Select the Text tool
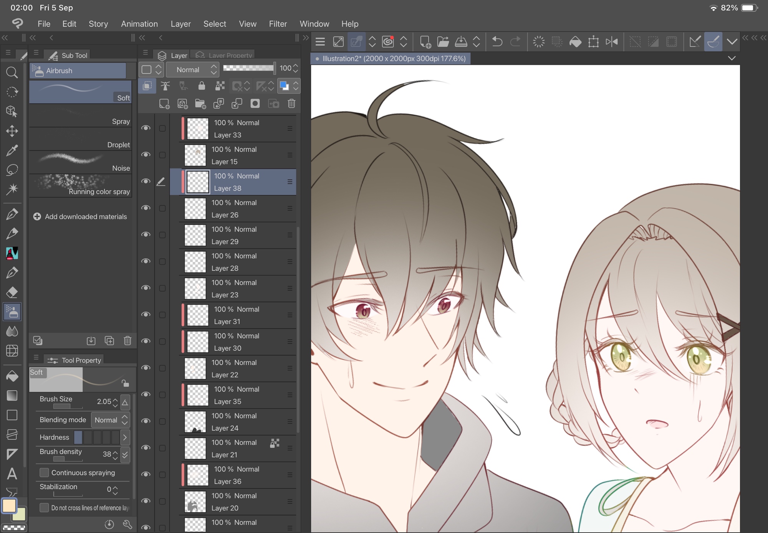This screenshot has width=768, height=533. point(12,474)
